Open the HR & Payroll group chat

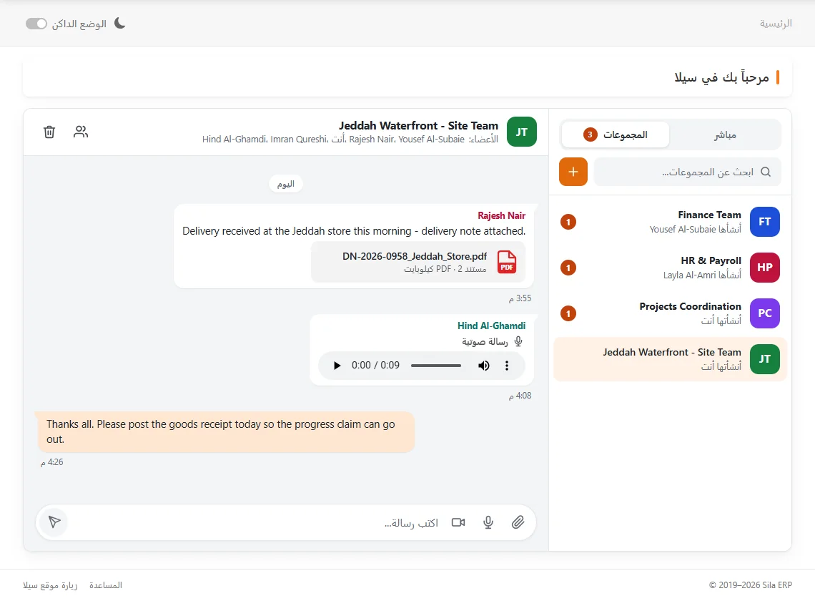point(670,268)
